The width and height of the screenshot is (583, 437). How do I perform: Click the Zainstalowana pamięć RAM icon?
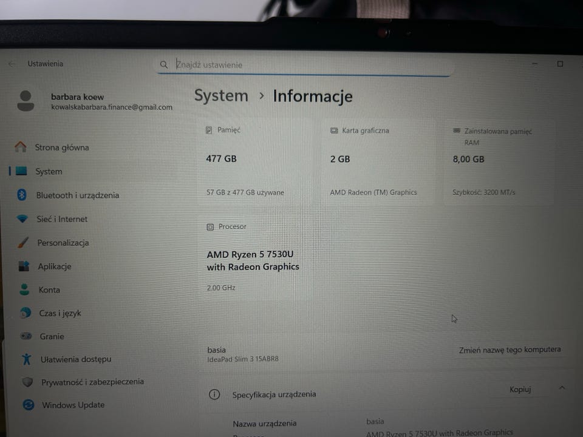(x=457, y=130)
